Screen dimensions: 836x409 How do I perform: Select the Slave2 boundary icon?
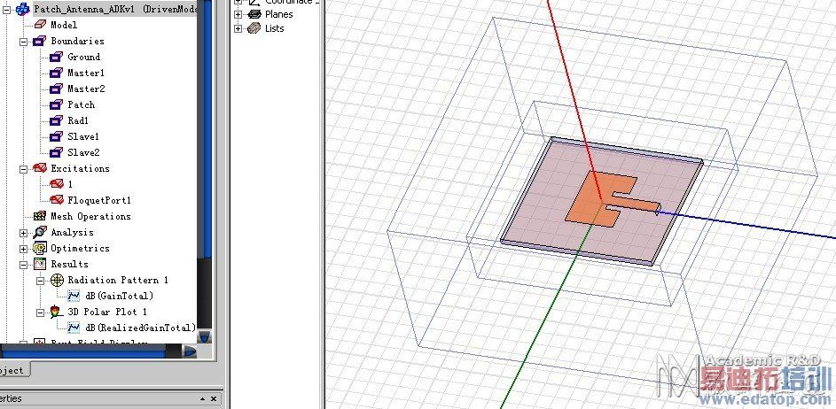point(56,152)
